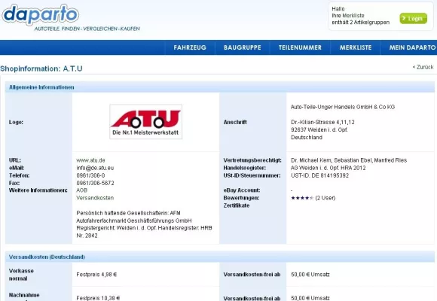This screenshot has height=301, width=437.
Task: Click the Versandkosten (Deutschland) section header
Action: pyautogui.click(x=219, y=257)
